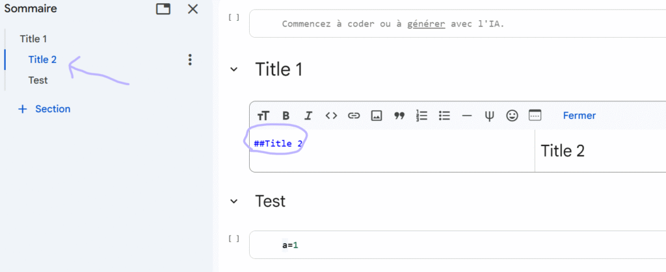
Task: Format selection as code
Action: 331,116
